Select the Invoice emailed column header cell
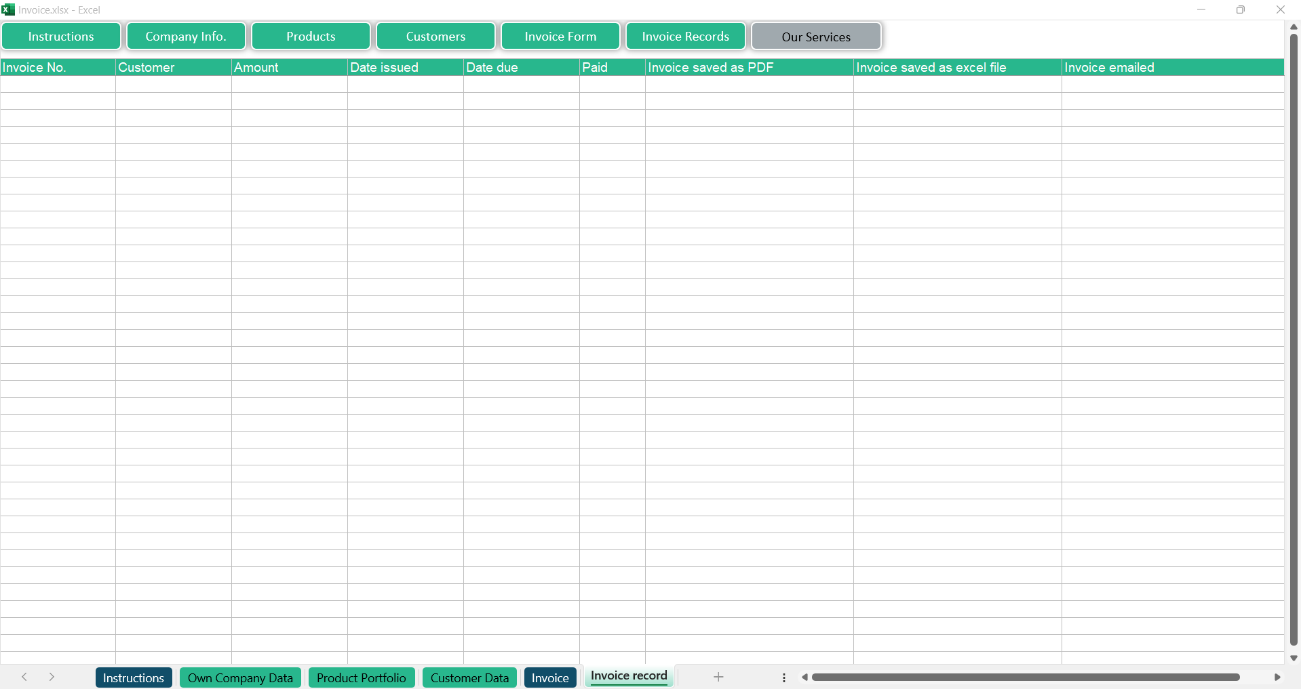The height and width of the screenshot is (689, 1301). pyautogui.click(x=1172, y=67)
